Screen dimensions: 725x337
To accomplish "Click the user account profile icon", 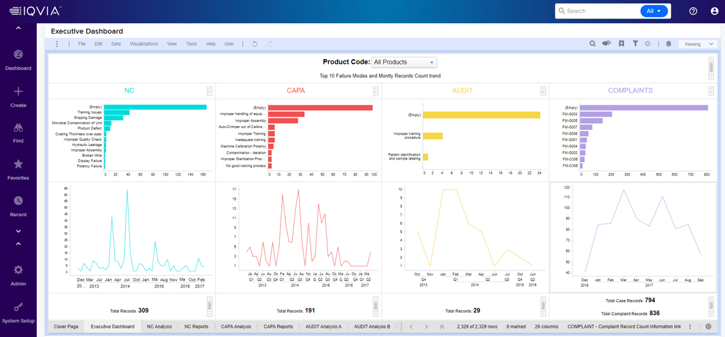I will tap(714, 11).
